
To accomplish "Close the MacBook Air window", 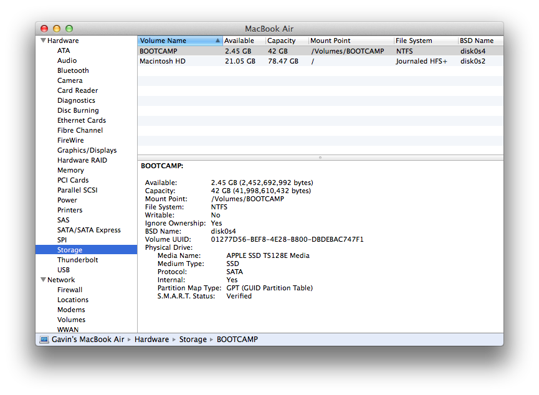I will pyautogui.click(x=44, y=29).
